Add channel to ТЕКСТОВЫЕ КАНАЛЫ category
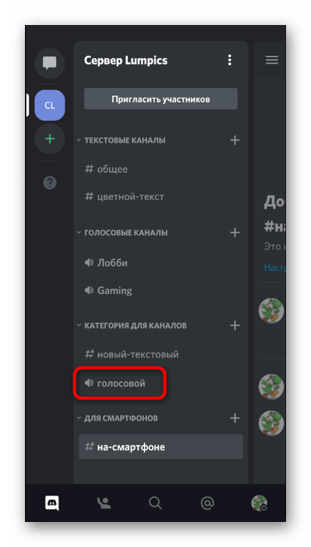Image resolution: width=311 pixels, height=547 pixels. [x=235, y=140]
